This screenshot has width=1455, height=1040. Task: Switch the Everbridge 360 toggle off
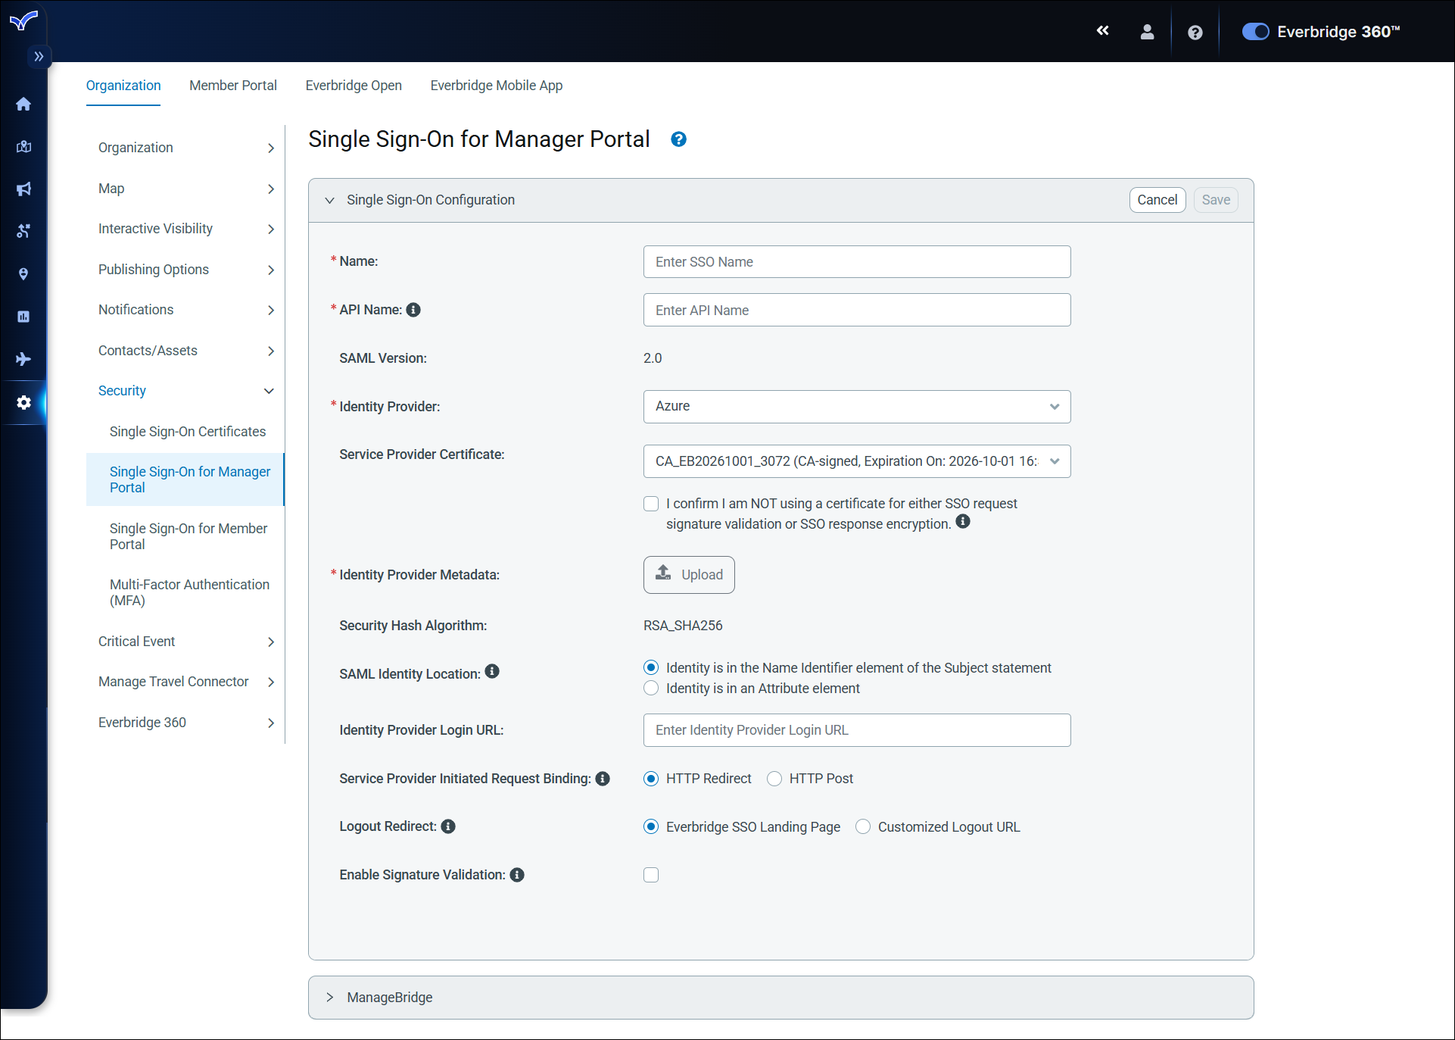pyautogui.click(x=1255, y=32)
